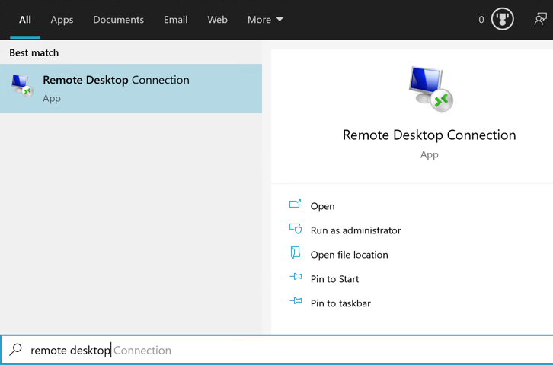
Task: Click the Open action icon
Action: [296, 205]
